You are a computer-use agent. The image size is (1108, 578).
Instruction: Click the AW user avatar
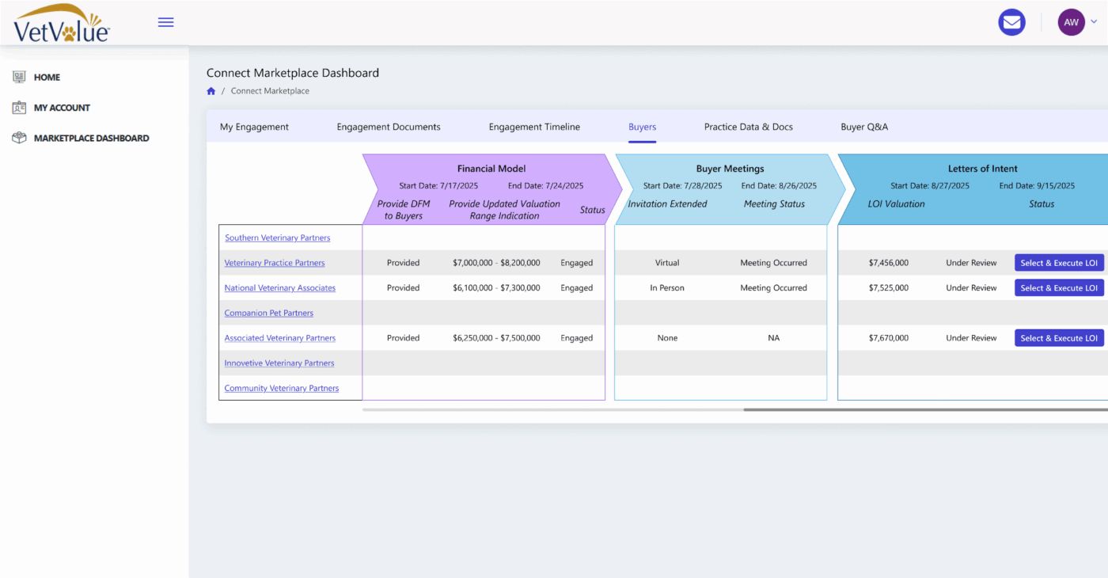1071,22
